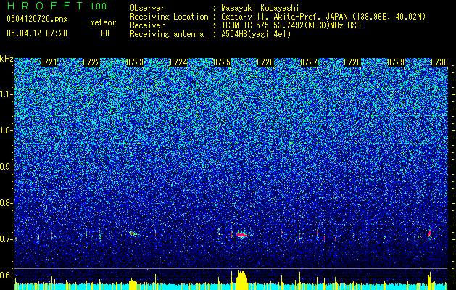
Task: Click the meteor count value 88
Action: pos(105,33)
